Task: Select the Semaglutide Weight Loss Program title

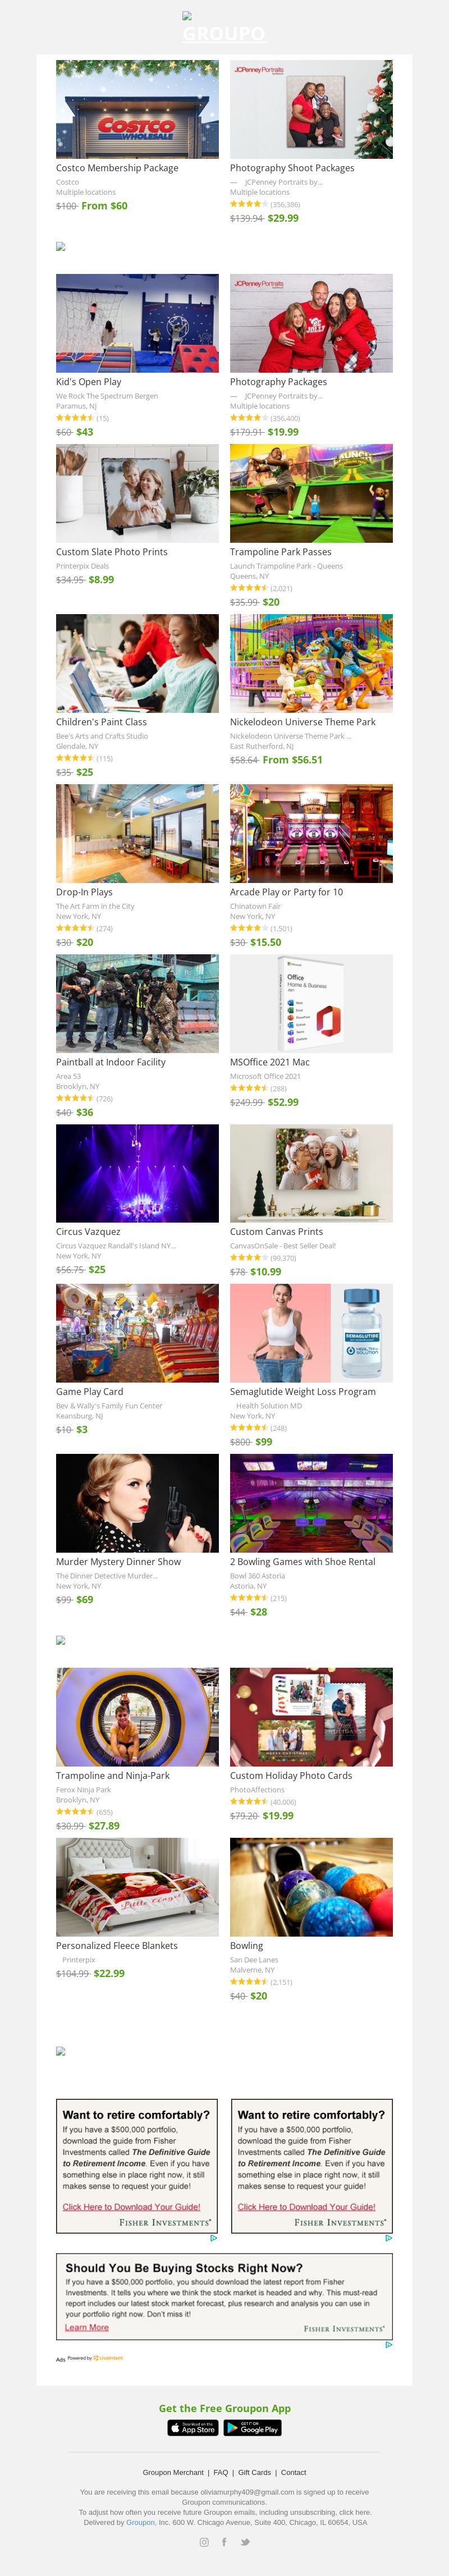Action: (303, 1391)
